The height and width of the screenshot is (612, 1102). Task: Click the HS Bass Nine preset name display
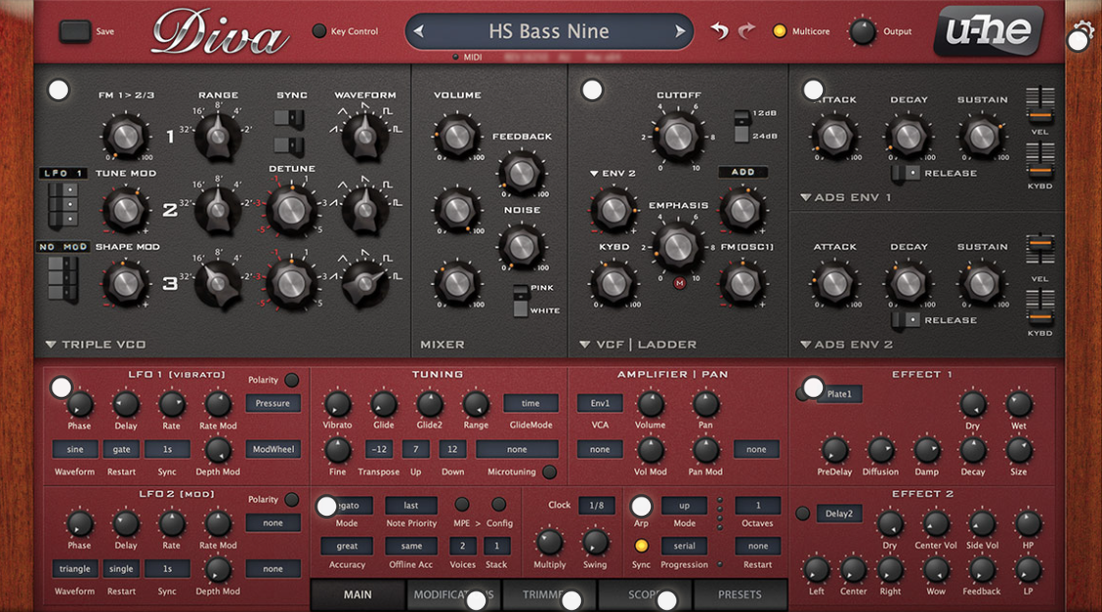549,31
